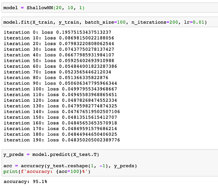This screenshot has width=218, height=188.
Task: Select output line 'iteration 160: loss 0.04845653653570918'
Action: [x=60, y=123]
